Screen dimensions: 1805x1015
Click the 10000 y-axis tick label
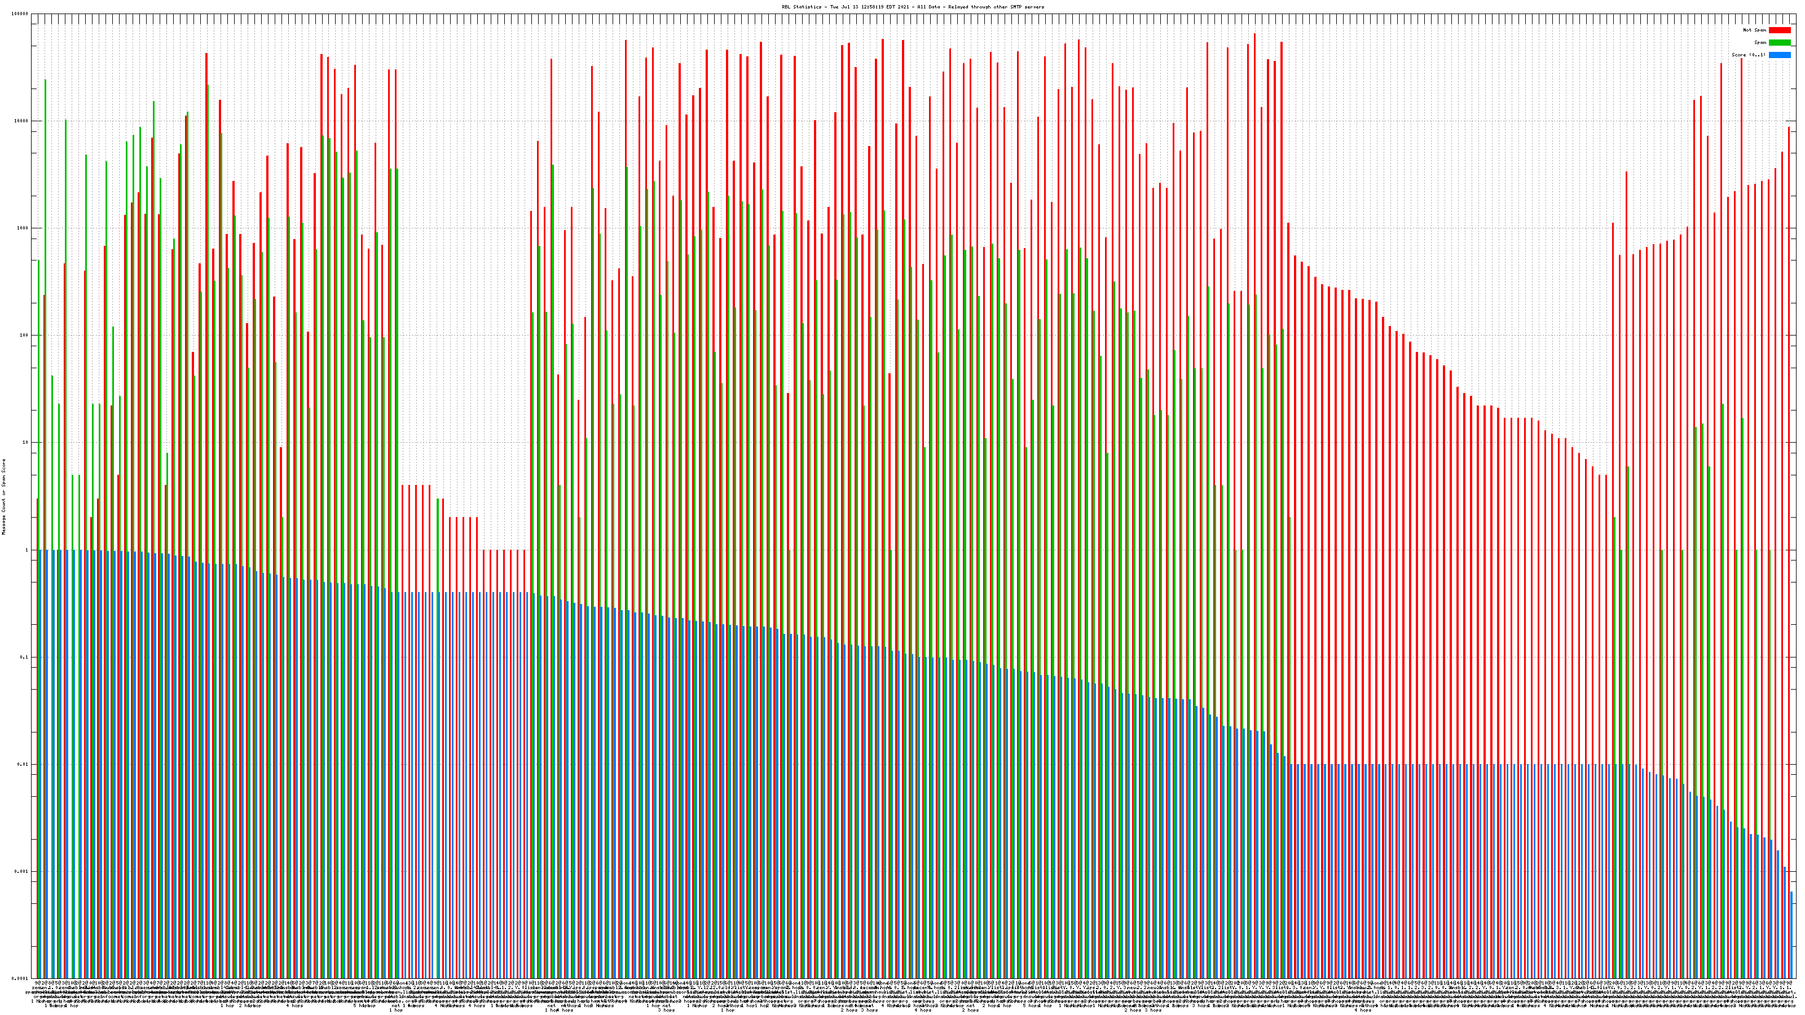[22, 121]
